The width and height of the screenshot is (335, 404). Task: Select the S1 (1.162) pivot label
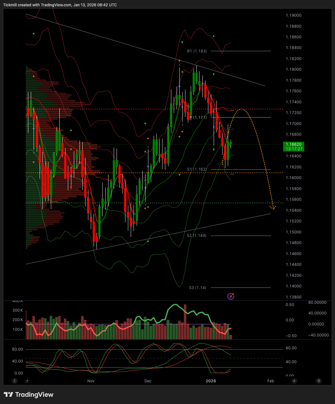click(x=197, y=169)
